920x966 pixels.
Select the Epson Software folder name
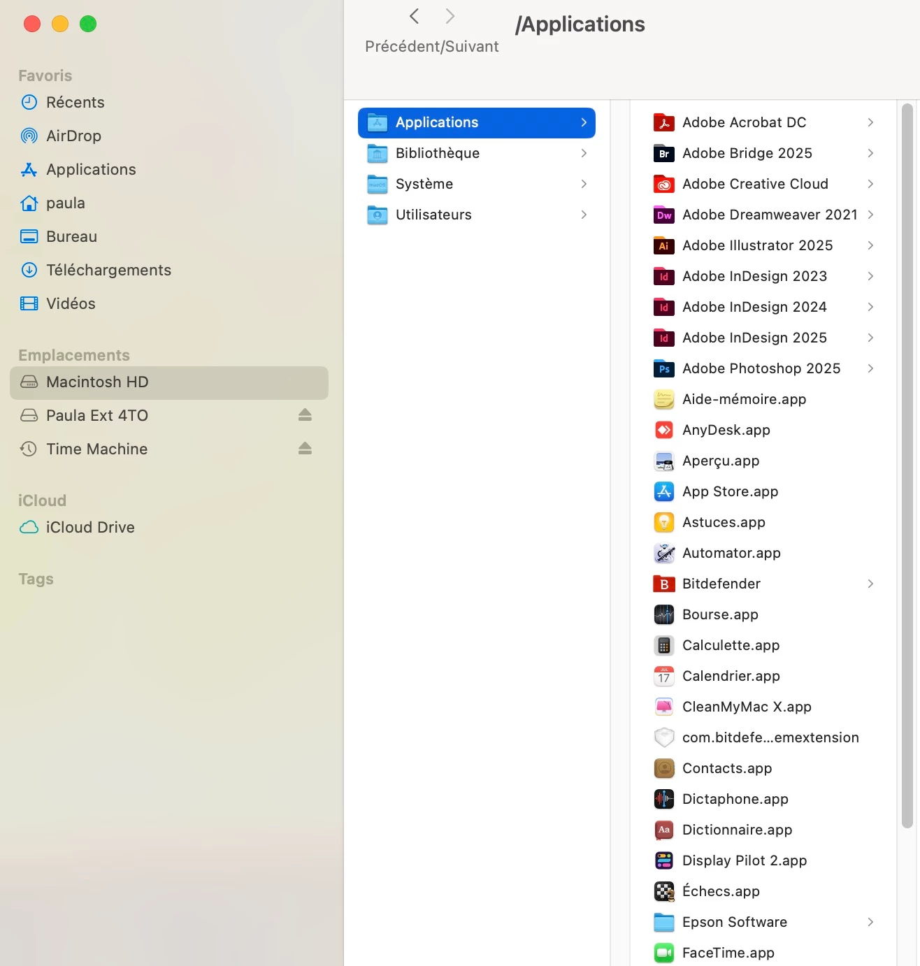(x=735, y=922)
